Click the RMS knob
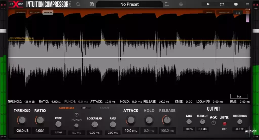The width and height of the screenshot is (259, 140). (x=113, y=125)
